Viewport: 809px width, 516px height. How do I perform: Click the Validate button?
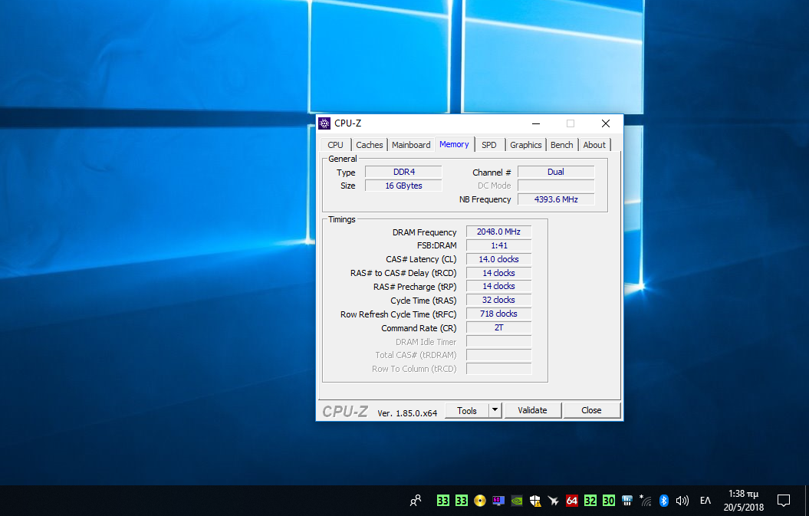532,410
